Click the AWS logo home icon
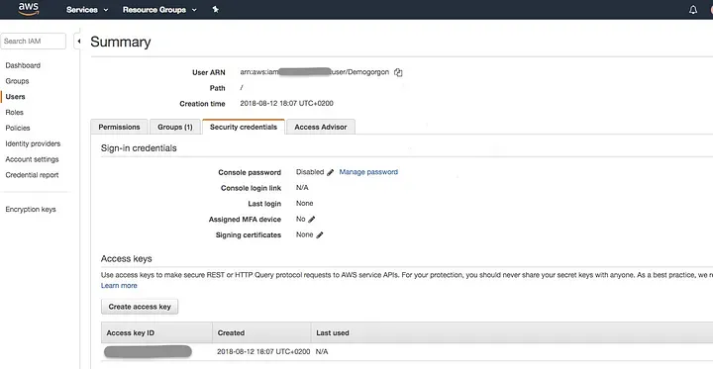 (29, 9)
